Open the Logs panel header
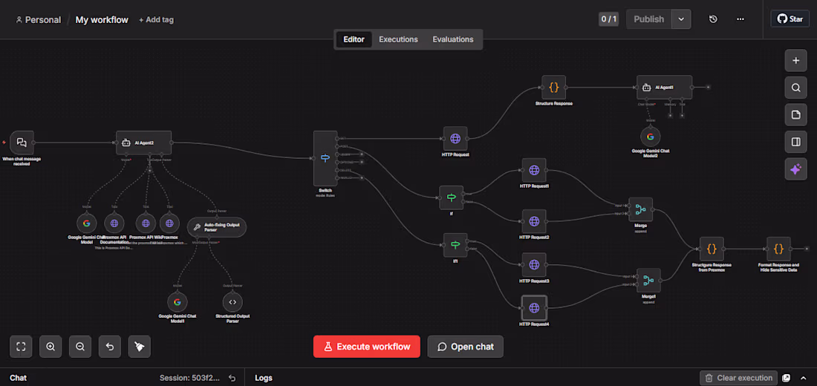This screenshot has height=386, width=817. (x=263, y=378)
